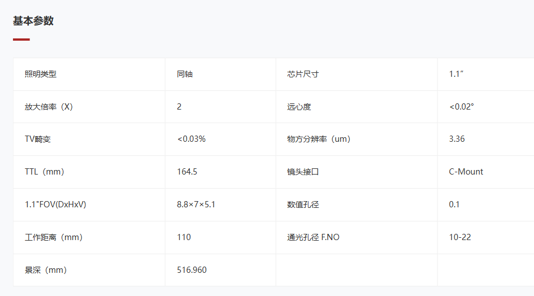Viewport: 534px width, 296px height.
Task: Click the TV畸变 label
Action: coord(38,139)
